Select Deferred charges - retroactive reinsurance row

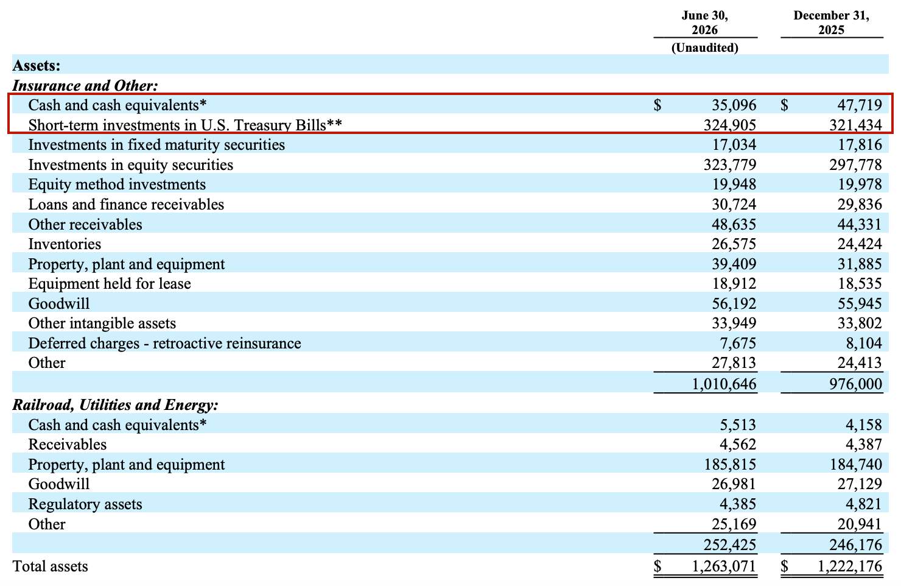(x=451, y=344)
